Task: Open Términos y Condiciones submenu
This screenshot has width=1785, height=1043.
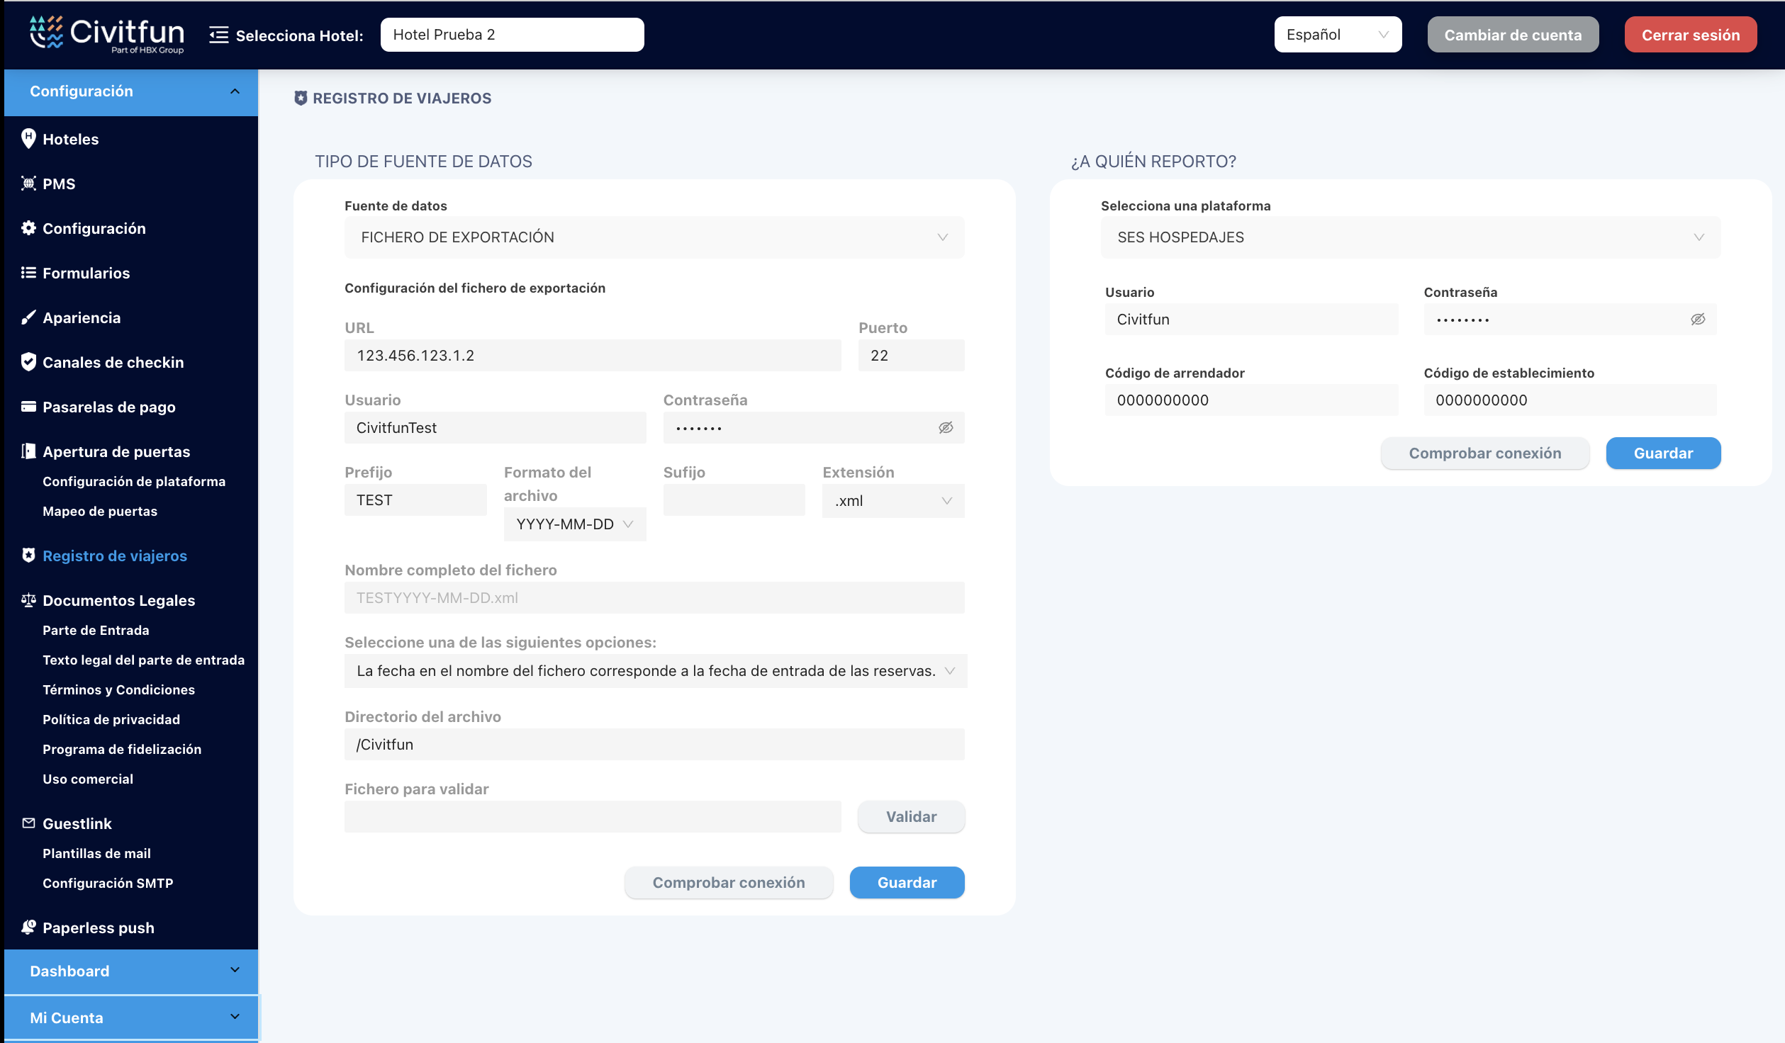Action: click(118, 690)
